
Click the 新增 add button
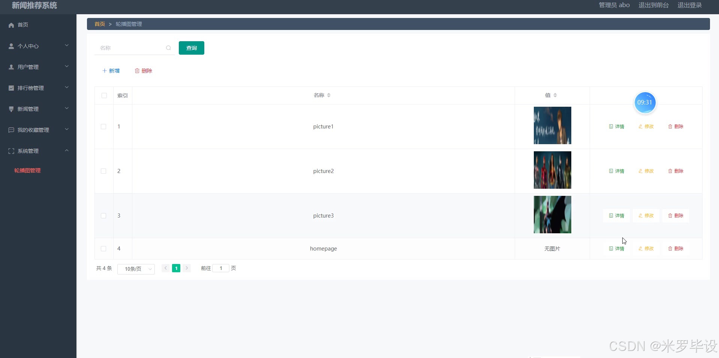(111, 71)
